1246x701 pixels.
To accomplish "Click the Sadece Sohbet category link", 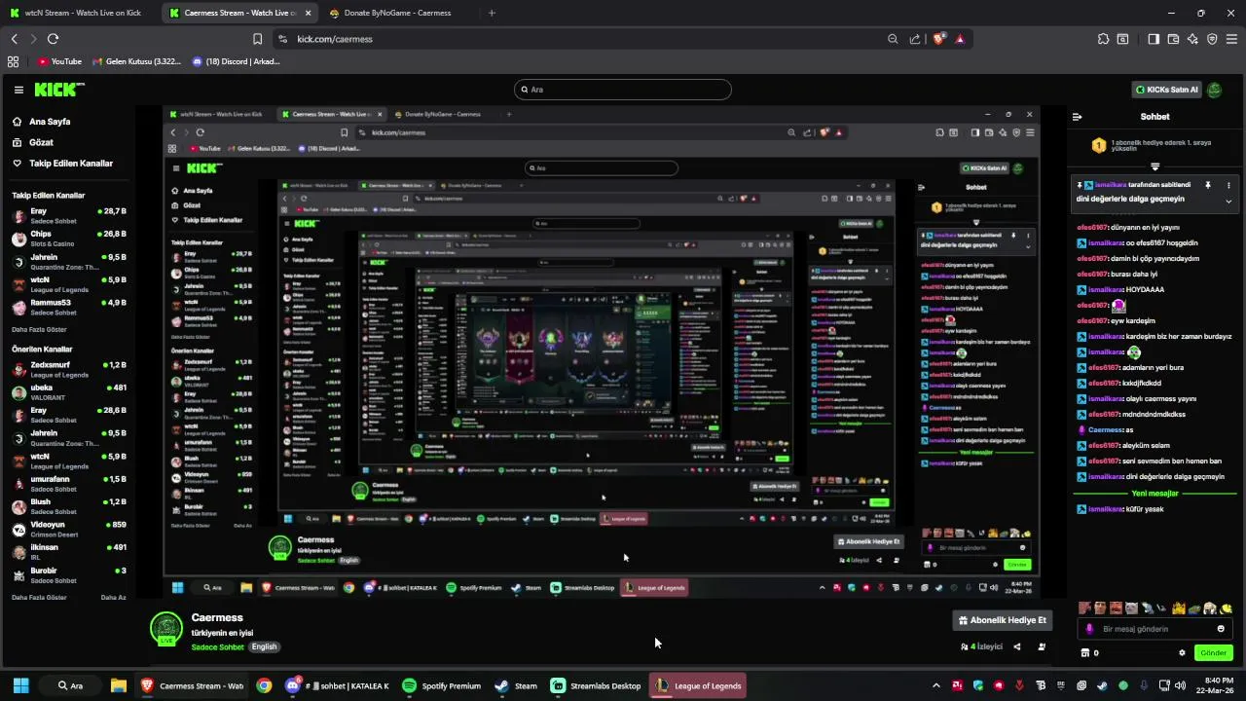I will (217, 646).
